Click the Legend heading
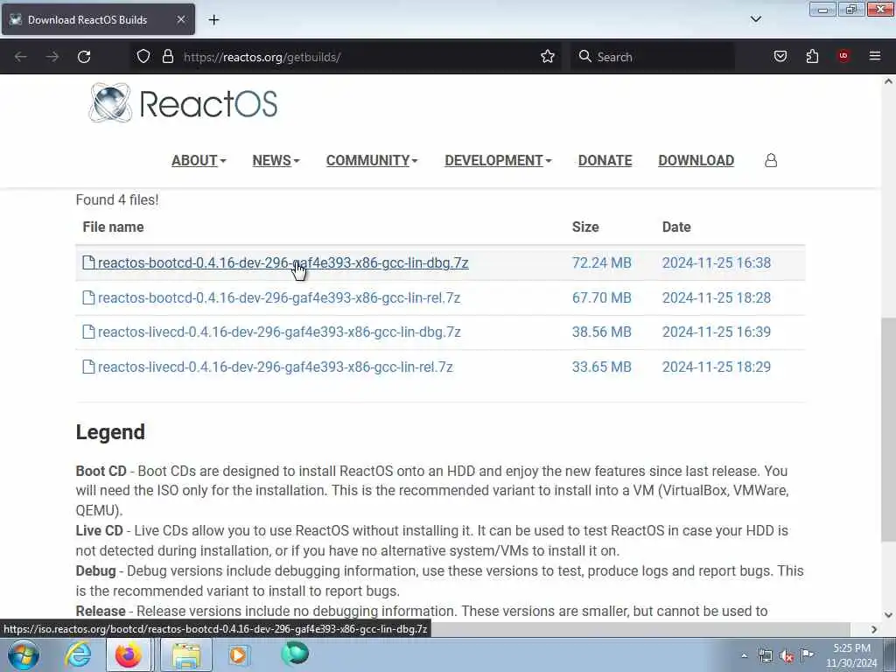The height and width of the screenshot is (672, 896). (x=110, y=432)
